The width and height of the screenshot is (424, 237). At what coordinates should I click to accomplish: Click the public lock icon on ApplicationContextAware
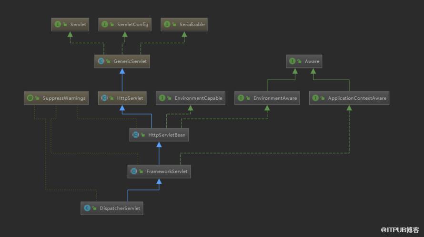coord(323,98)
